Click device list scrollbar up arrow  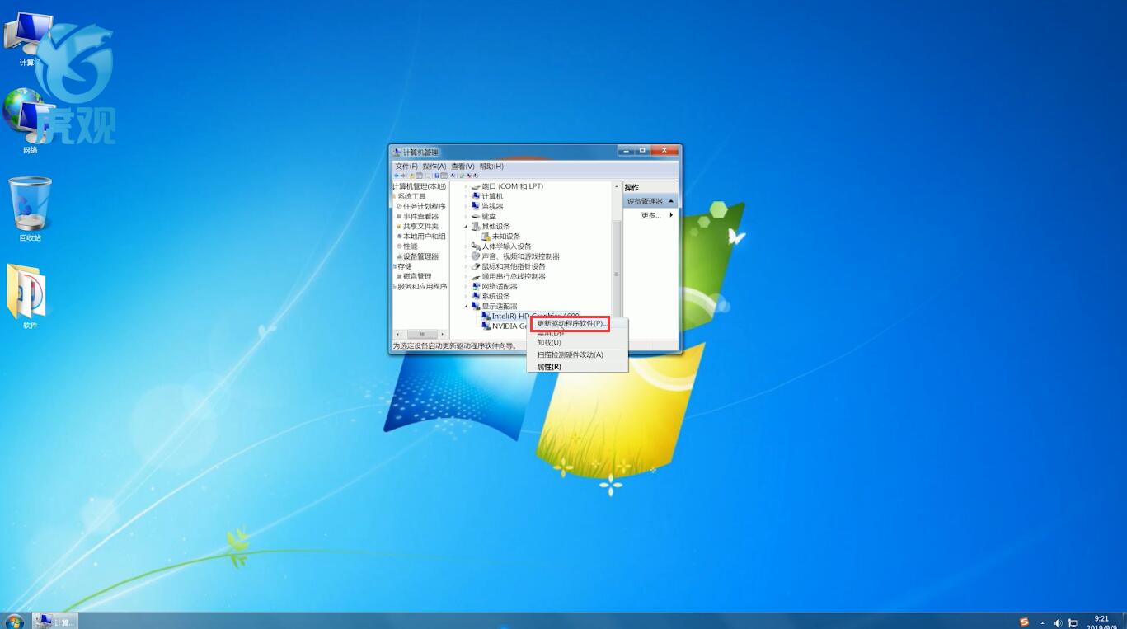click(617, 187)
